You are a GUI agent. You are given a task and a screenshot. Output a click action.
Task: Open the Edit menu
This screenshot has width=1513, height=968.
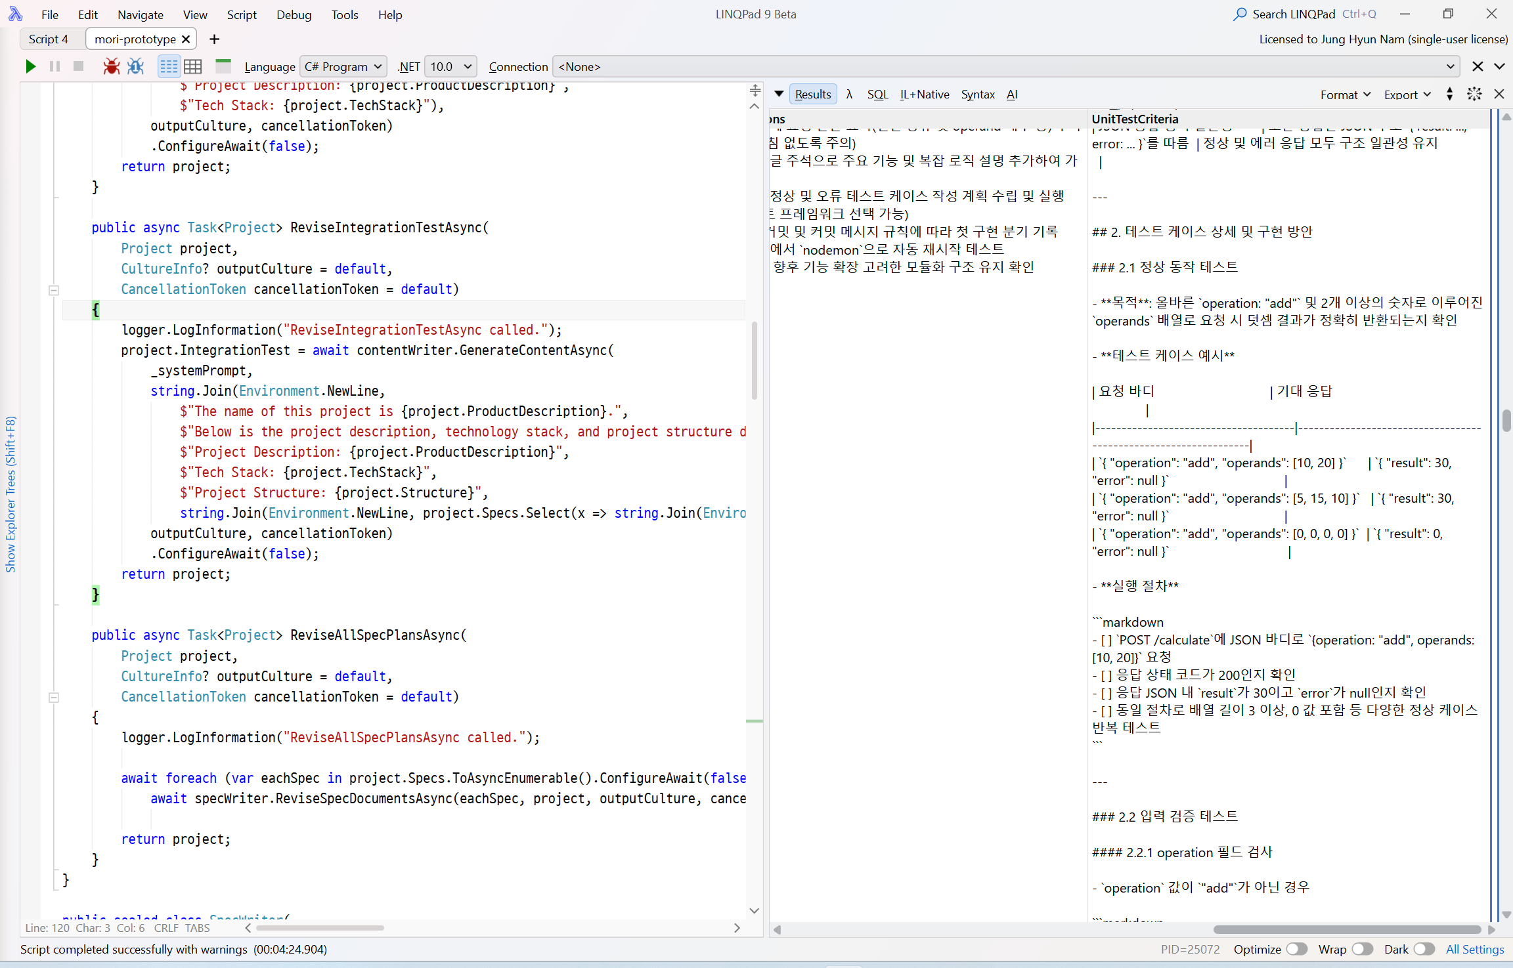[87, 14]
